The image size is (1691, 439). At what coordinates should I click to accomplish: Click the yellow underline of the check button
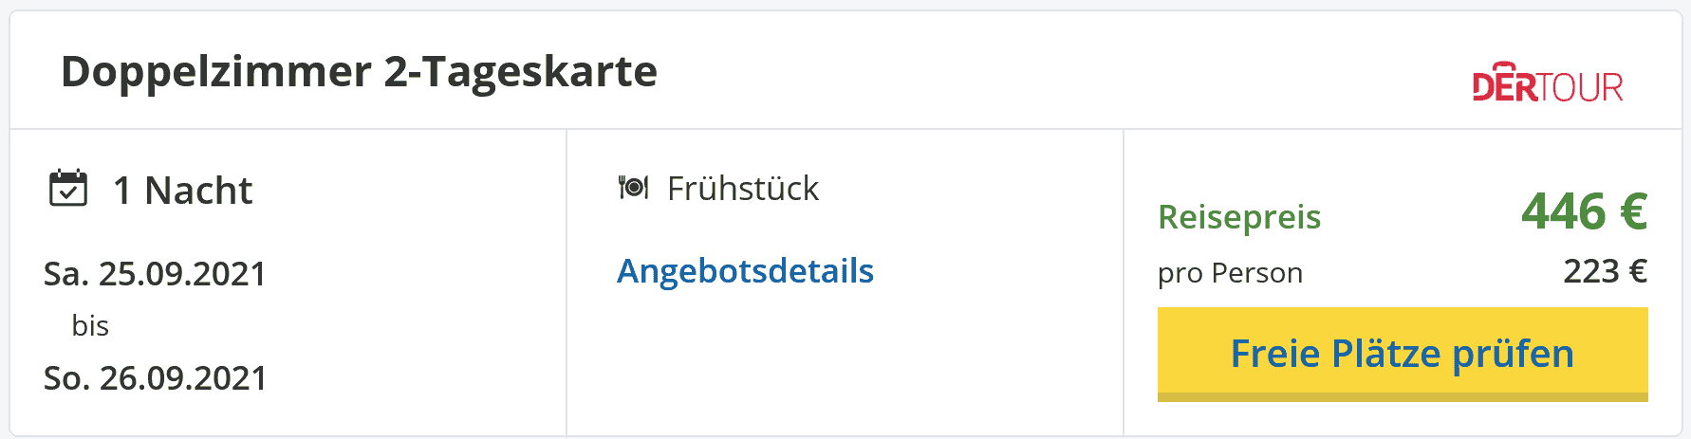click(1403, 397)
